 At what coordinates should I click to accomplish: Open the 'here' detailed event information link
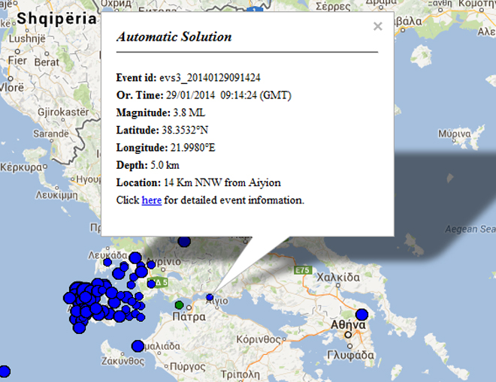click(151, 200)
